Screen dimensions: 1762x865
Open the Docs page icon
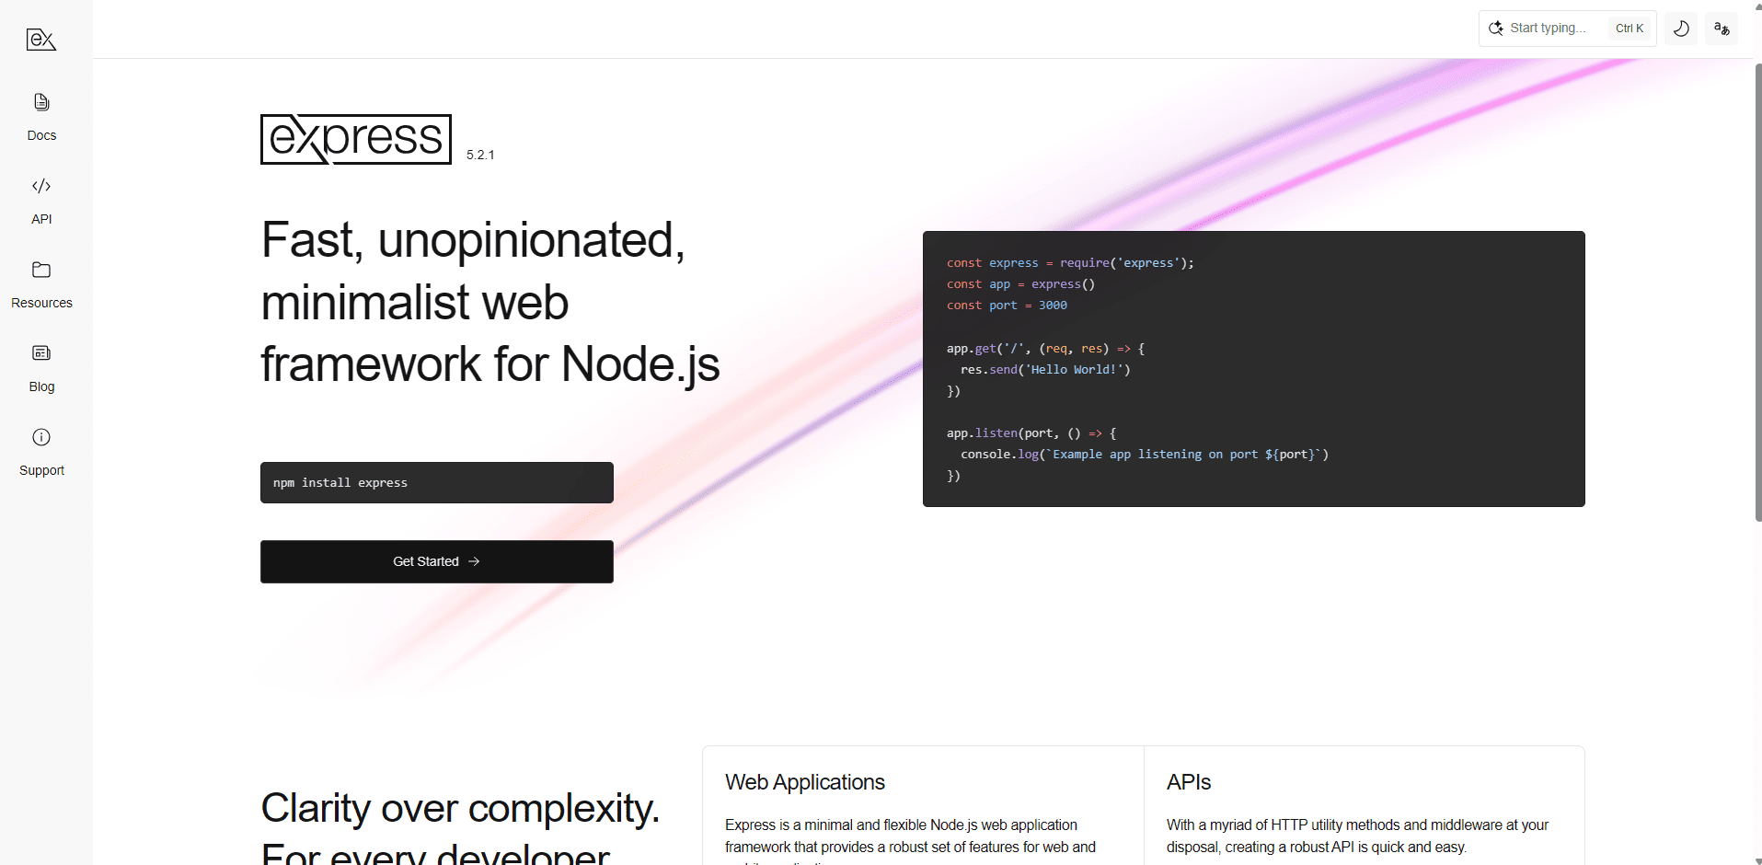pos(41,102)
